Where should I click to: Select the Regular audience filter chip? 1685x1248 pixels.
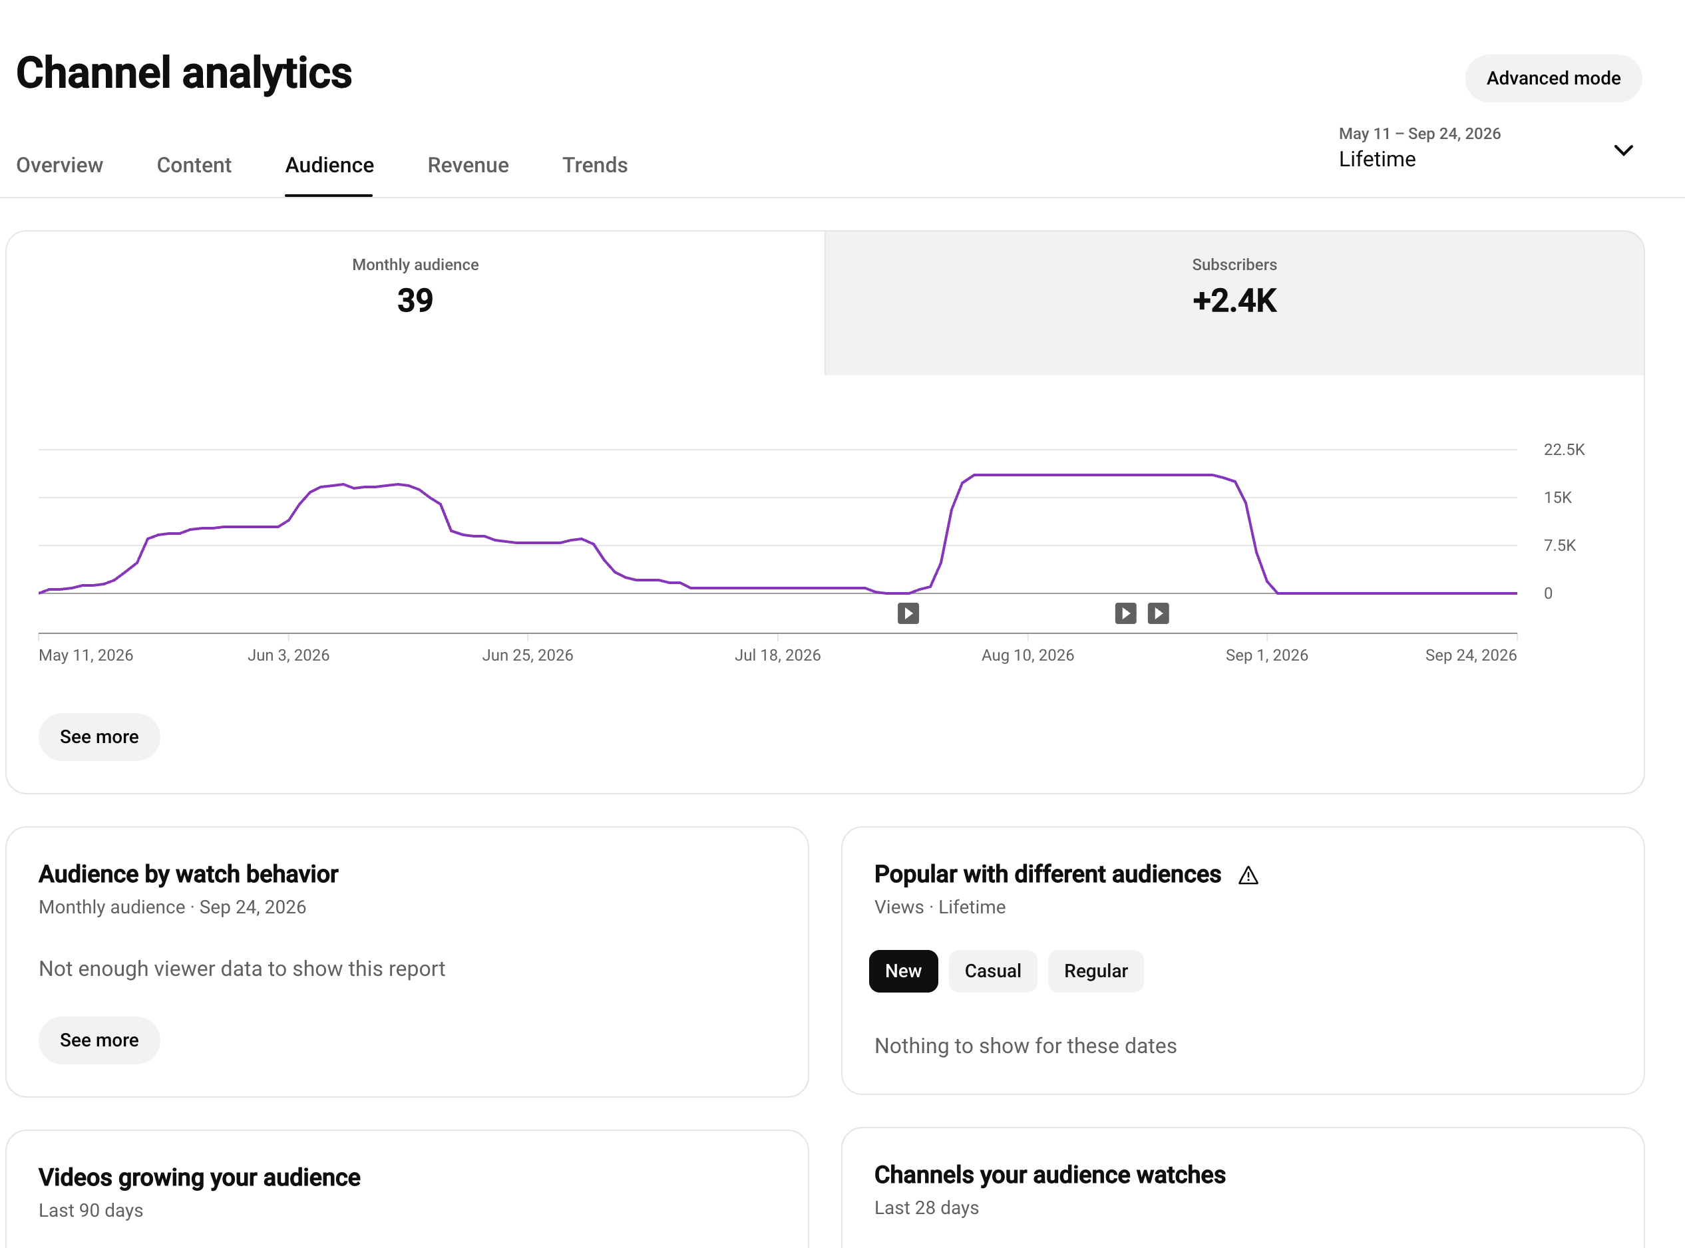pyautogui.click(x=1095, y=971)
